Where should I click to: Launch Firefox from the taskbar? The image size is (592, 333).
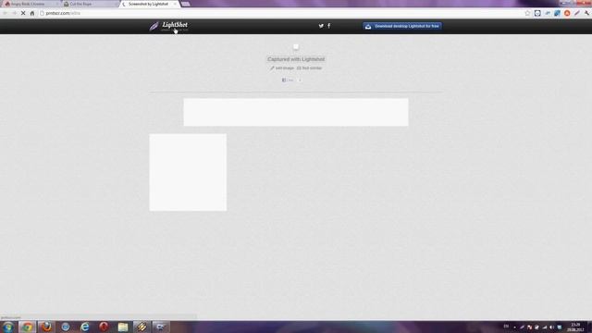(x=46, y=327)
